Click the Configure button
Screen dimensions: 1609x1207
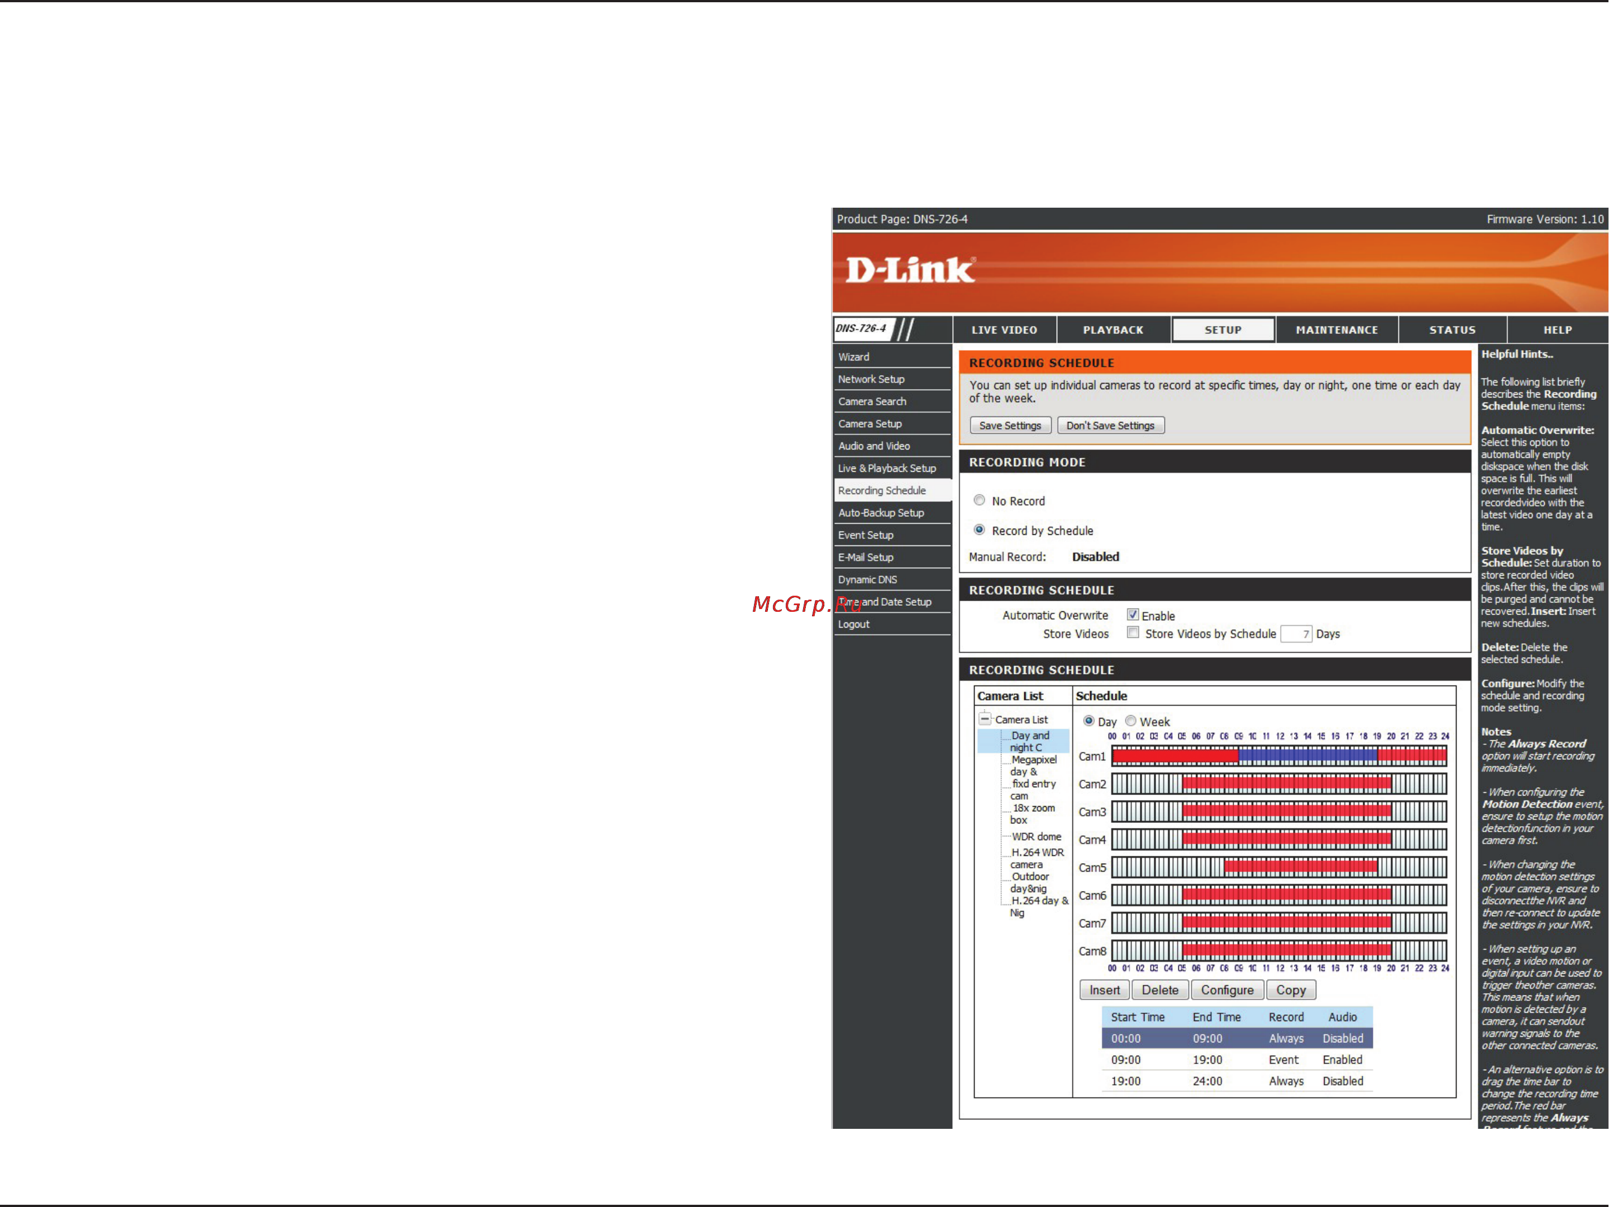click(x=1227, y=990)
